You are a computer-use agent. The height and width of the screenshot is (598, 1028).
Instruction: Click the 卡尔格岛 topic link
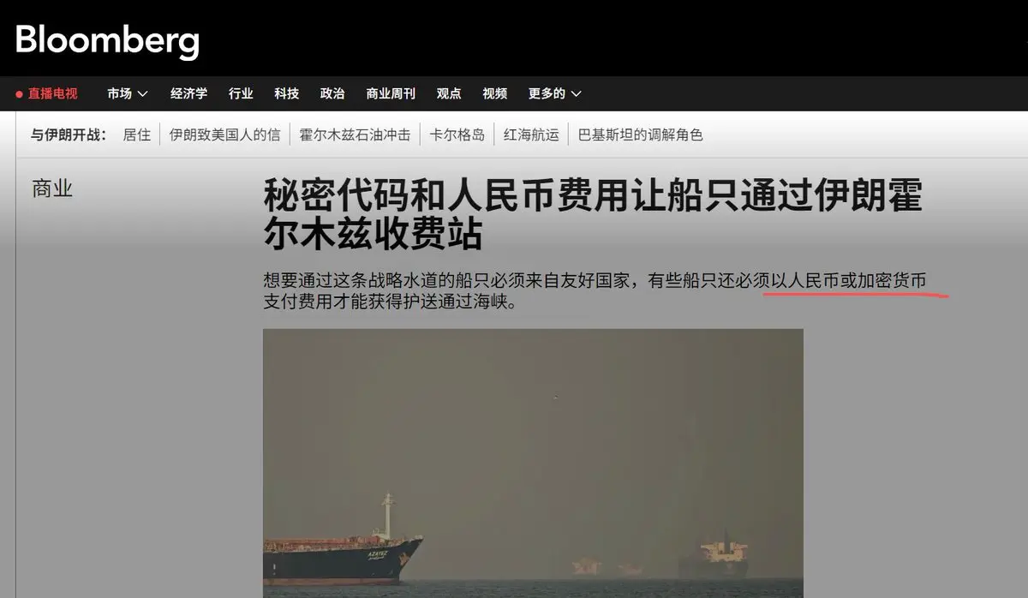(457, 135)
